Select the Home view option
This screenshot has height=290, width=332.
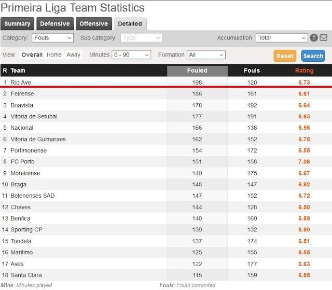click(x=54, y=55)
